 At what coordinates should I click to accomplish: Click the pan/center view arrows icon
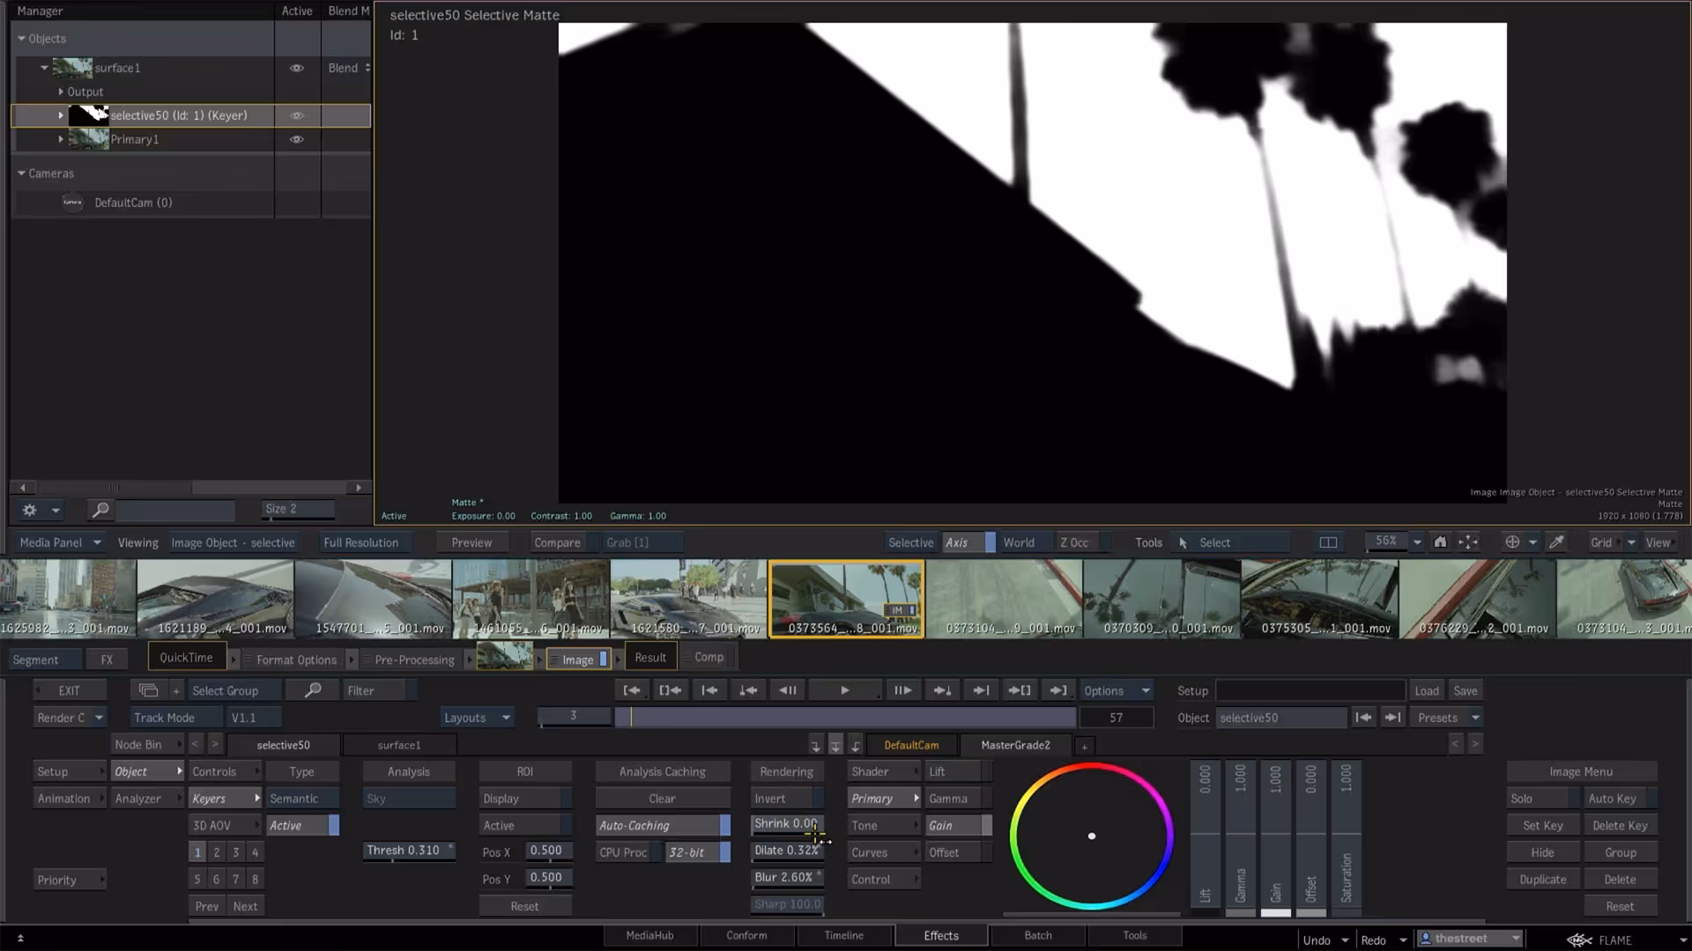(x=1468, y=542)
